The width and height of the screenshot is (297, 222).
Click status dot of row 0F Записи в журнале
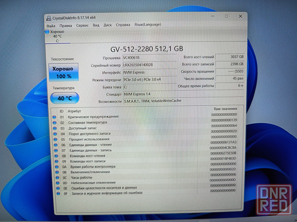pyautogui.click(x=59, y=193)
